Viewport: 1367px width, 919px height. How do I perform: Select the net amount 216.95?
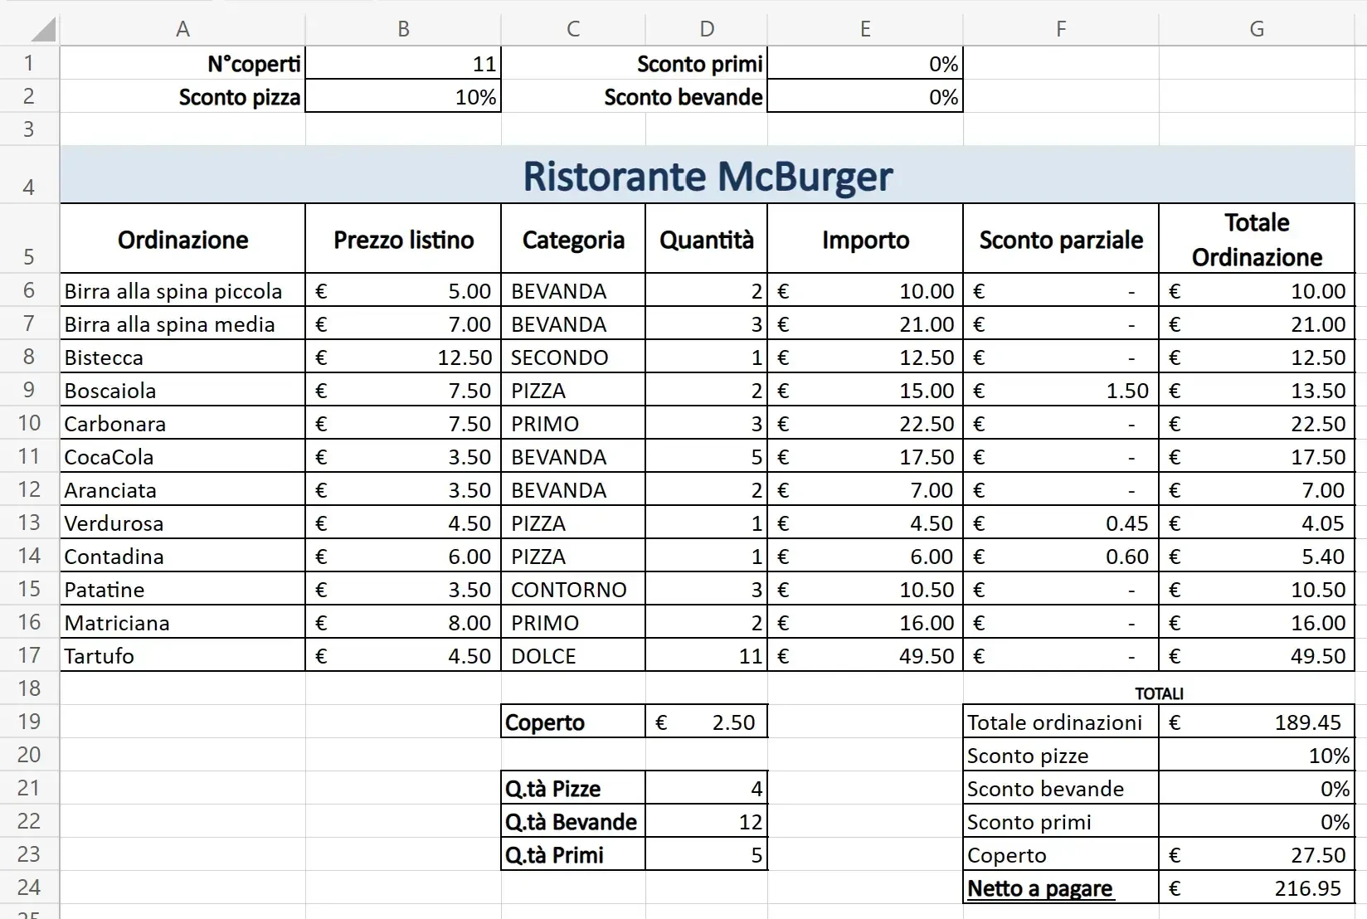coord(1257,887)
